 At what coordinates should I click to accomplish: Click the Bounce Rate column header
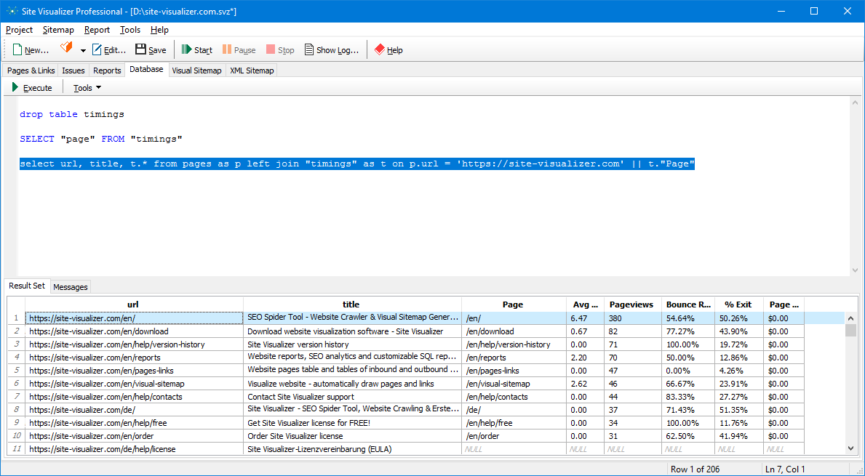coord(688,304)
